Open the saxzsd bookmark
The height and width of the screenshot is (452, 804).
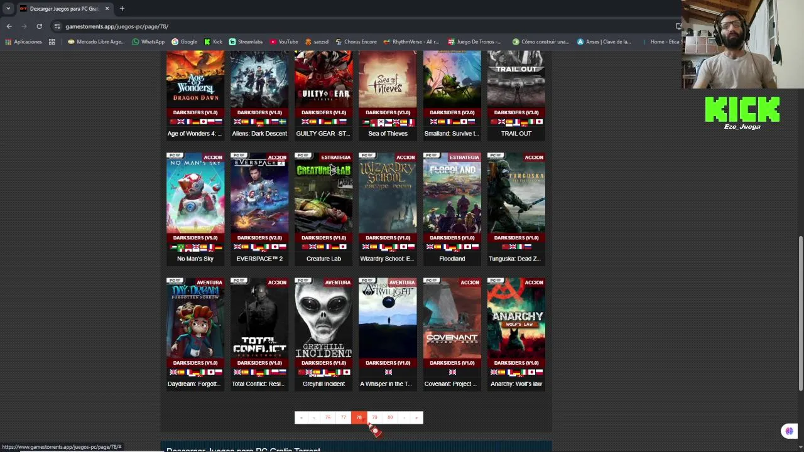point(317,42)
